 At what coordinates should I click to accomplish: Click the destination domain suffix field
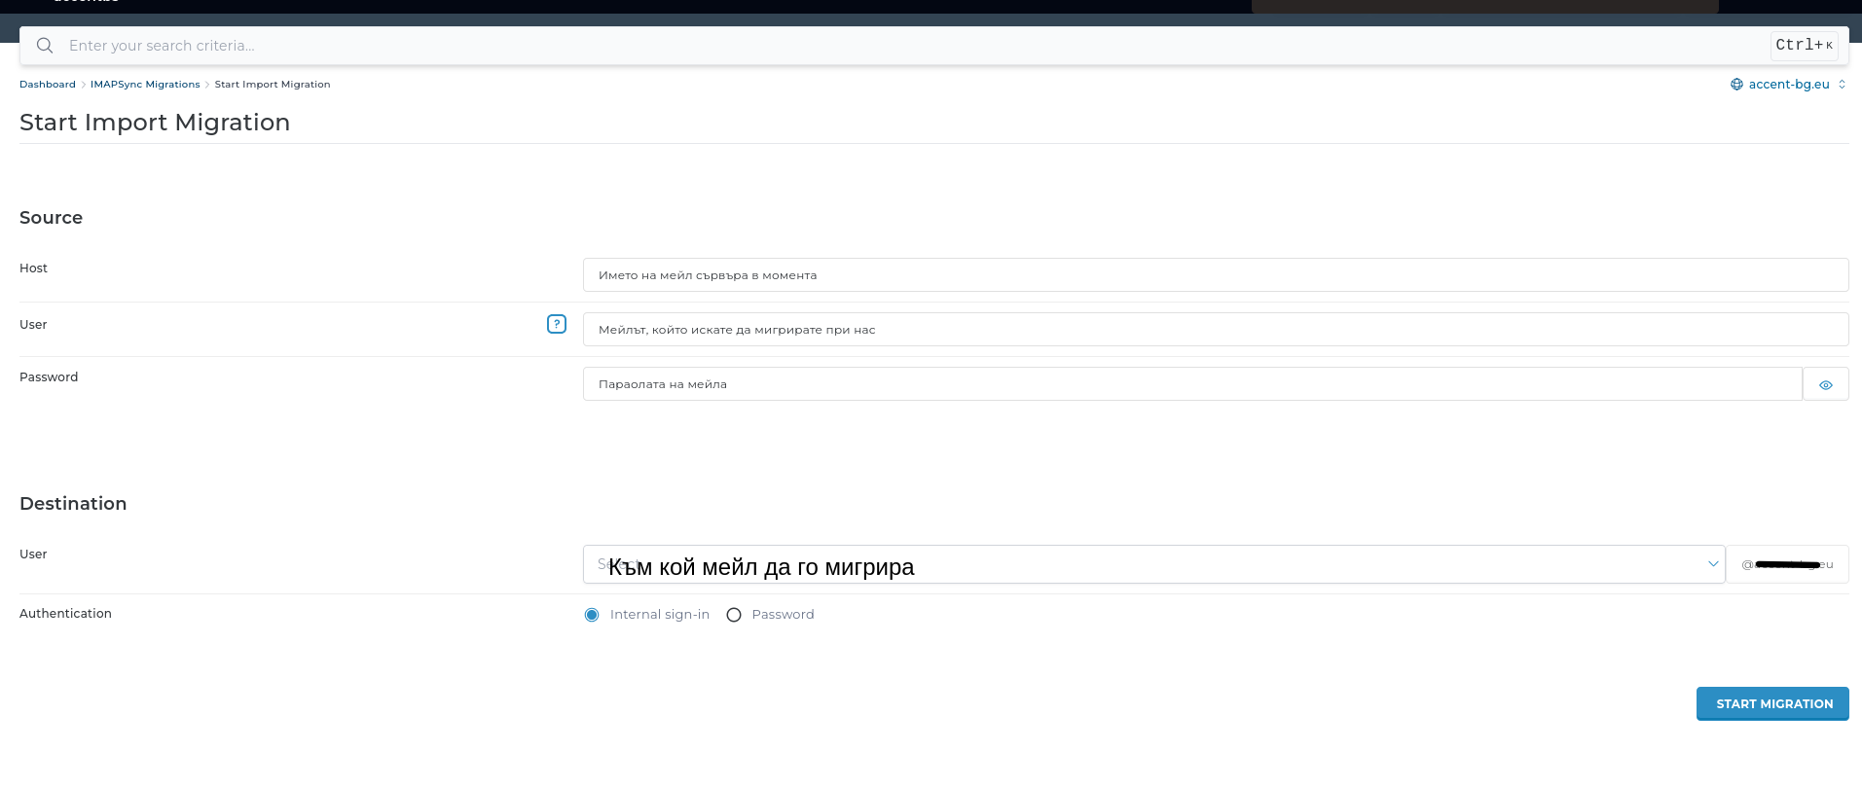(x=1787, y=564)
